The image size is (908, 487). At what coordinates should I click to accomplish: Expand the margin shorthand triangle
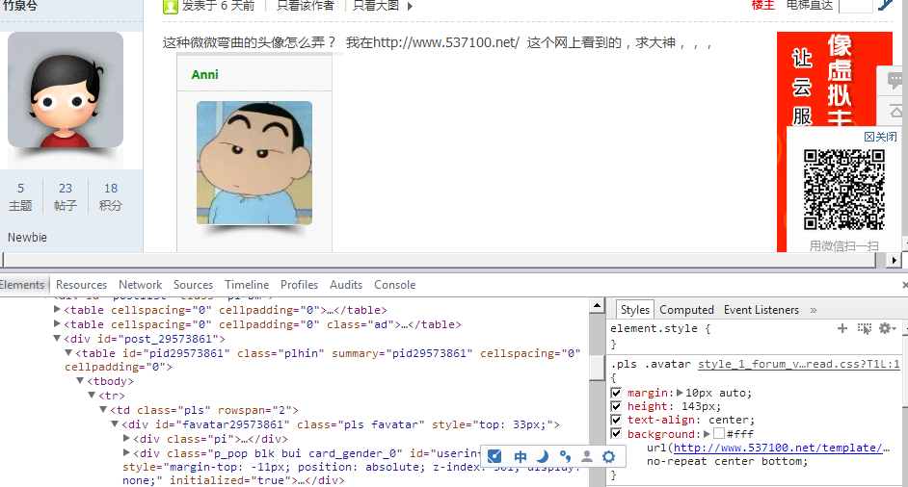pyautogui.click(x=680, y=393)
